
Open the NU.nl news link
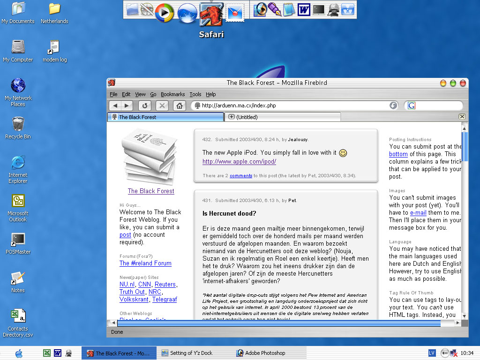[x=127, y=285]
